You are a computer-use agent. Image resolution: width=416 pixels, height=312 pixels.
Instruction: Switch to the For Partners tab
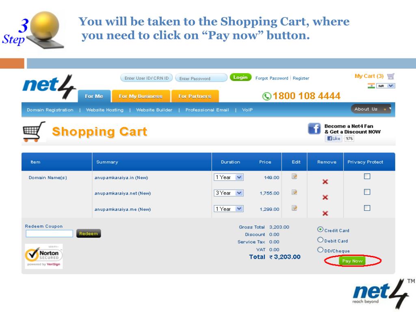pyautogui.click(x=195, y=96)
